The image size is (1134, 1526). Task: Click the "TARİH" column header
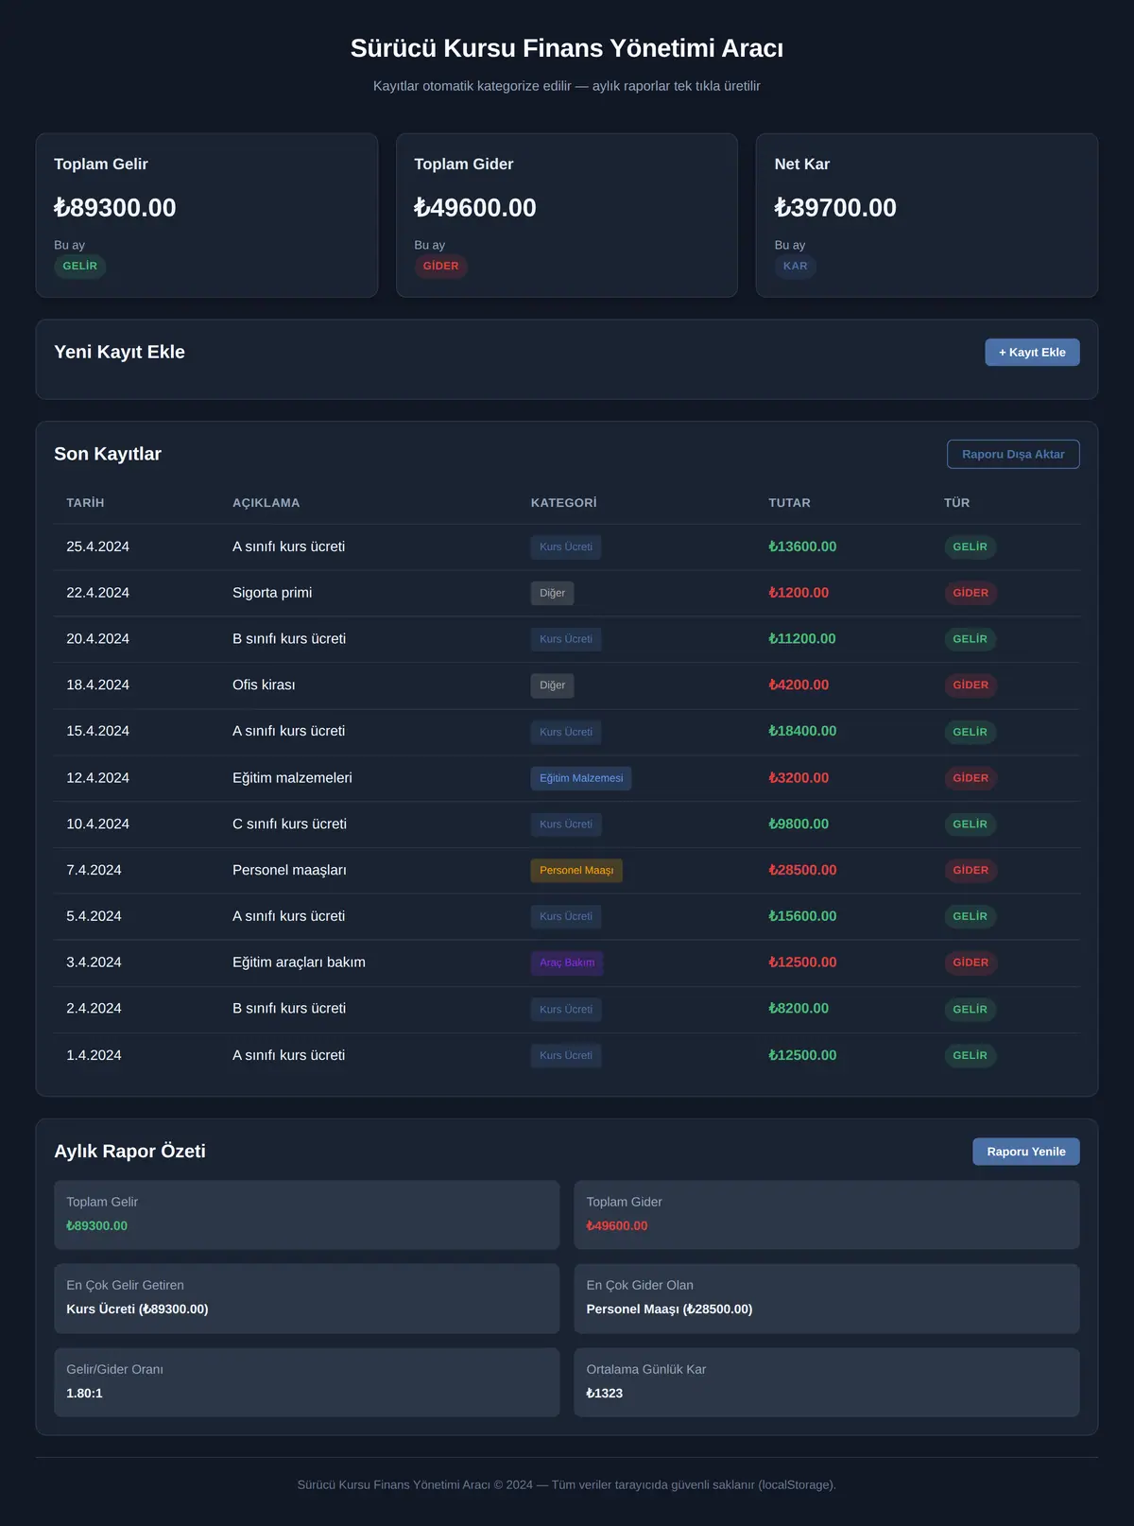(85, 503)
